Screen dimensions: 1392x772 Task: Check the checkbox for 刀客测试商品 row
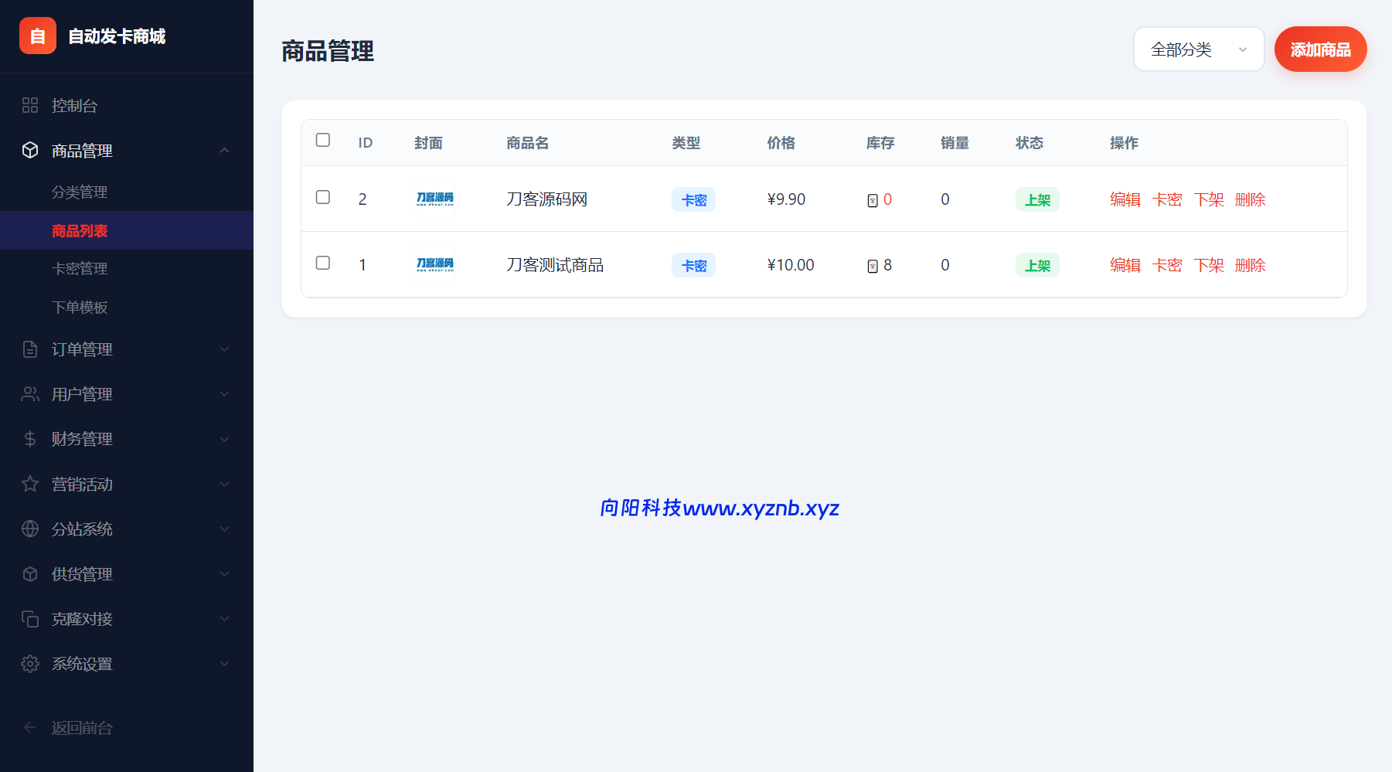(322, 263)
